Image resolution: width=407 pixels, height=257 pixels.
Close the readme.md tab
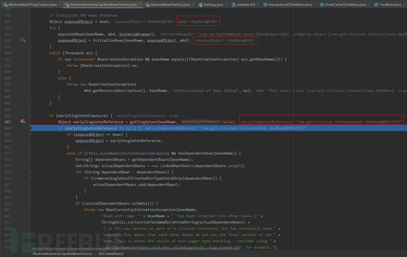pos(258,4)
